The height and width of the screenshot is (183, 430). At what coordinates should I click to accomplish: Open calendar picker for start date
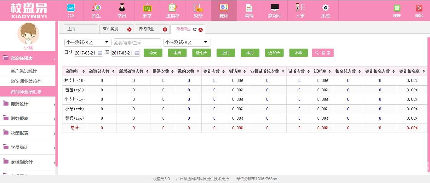tap(100, 53)
